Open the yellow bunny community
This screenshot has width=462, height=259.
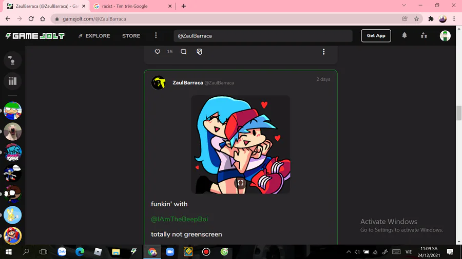pyautogui.click(x=12, y=215)
